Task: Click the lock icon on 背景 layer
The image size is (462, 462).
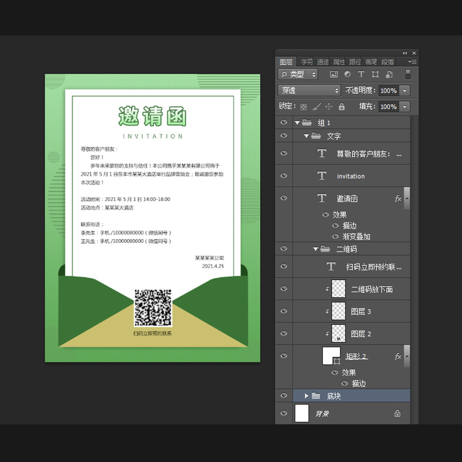Action: tap(397, 413)
